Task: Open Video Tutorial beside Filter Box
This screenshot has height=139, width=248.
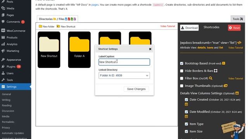Action: pos(236,78)
